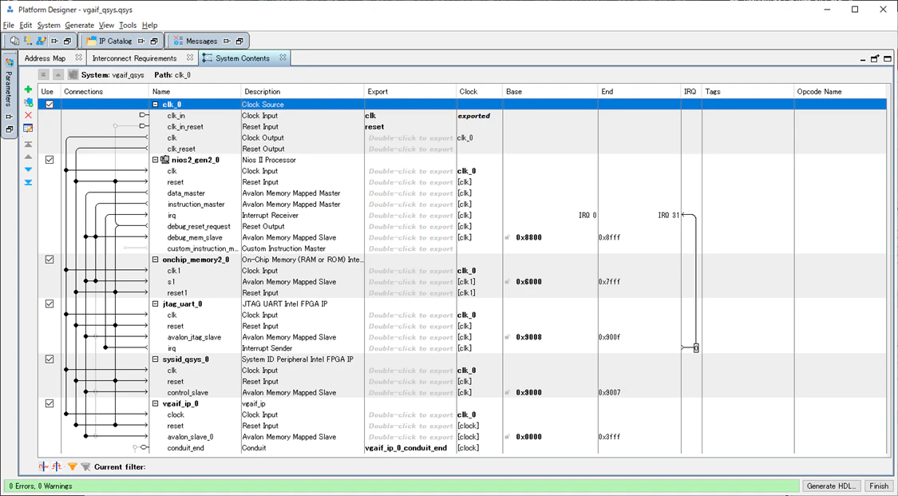Click the pin icon under Parameters sidebar

point(9,117)
